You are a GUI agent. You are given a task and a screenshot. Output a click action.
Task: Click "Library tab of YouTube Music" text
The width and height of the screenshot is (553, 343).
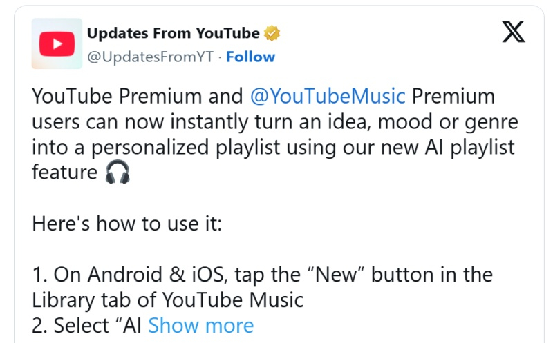(167, 300)
